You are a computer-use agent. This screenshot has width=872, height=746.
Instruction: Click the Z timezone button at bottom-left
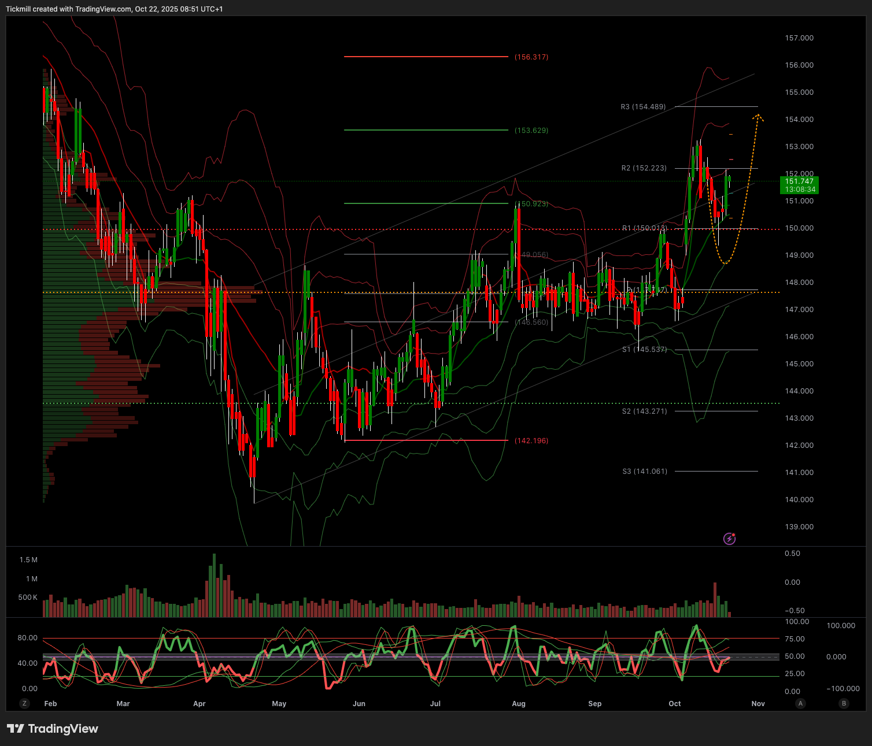point(24,703)
